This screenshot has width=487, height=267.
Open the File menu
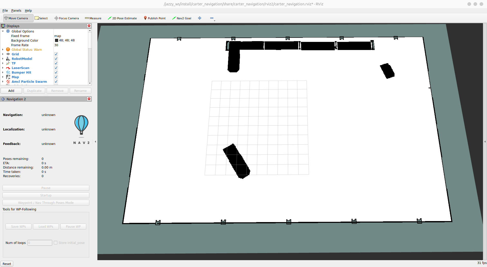(5, 11)
